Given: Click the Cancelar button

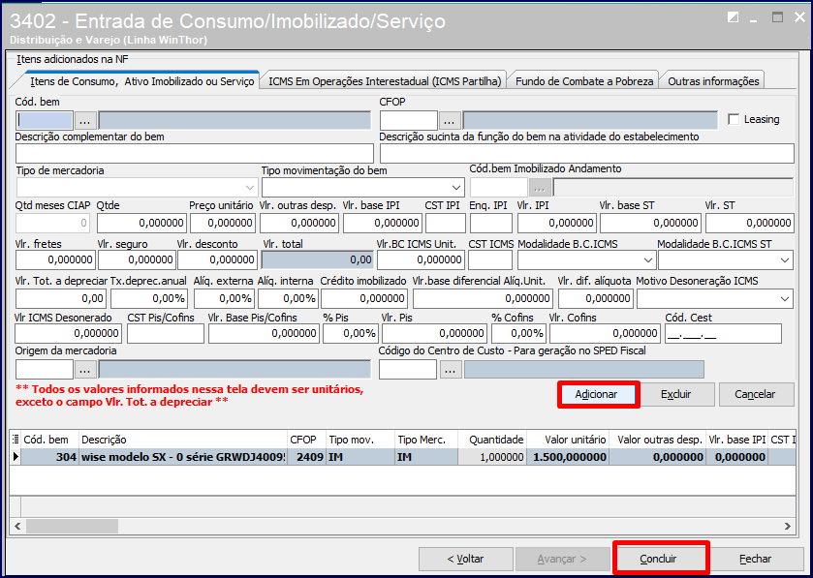Looking at the screenshot, I should point(755,395).
